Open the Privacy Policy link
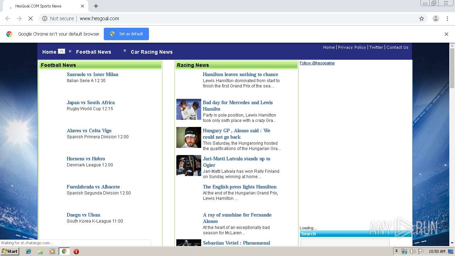This screenshot has width=455, height=256. pyautogui.click(x=352, y=47)
